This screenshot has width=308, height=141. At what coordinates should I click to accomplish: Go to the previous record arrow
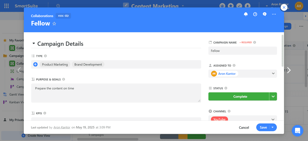[19, 70]
